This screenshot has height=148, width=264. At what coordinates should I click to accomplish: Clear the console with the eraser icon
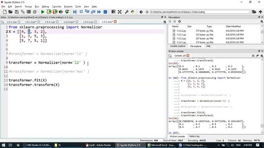[257, 56]
